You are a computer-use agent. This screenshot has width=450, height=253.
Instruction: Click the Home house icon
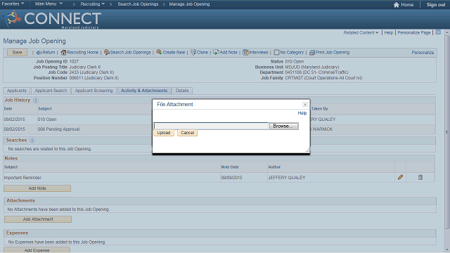(x=397, y=5)
